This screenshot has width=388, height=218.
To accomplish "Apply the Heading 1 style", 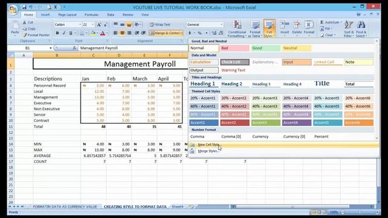I will coord(204,84).
